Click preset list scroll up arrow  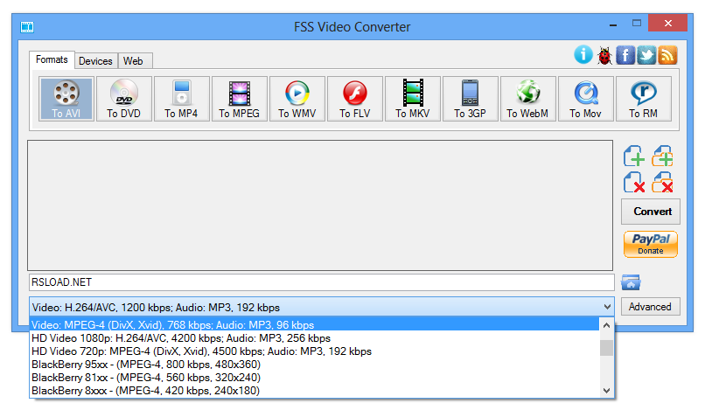[607, 325]
